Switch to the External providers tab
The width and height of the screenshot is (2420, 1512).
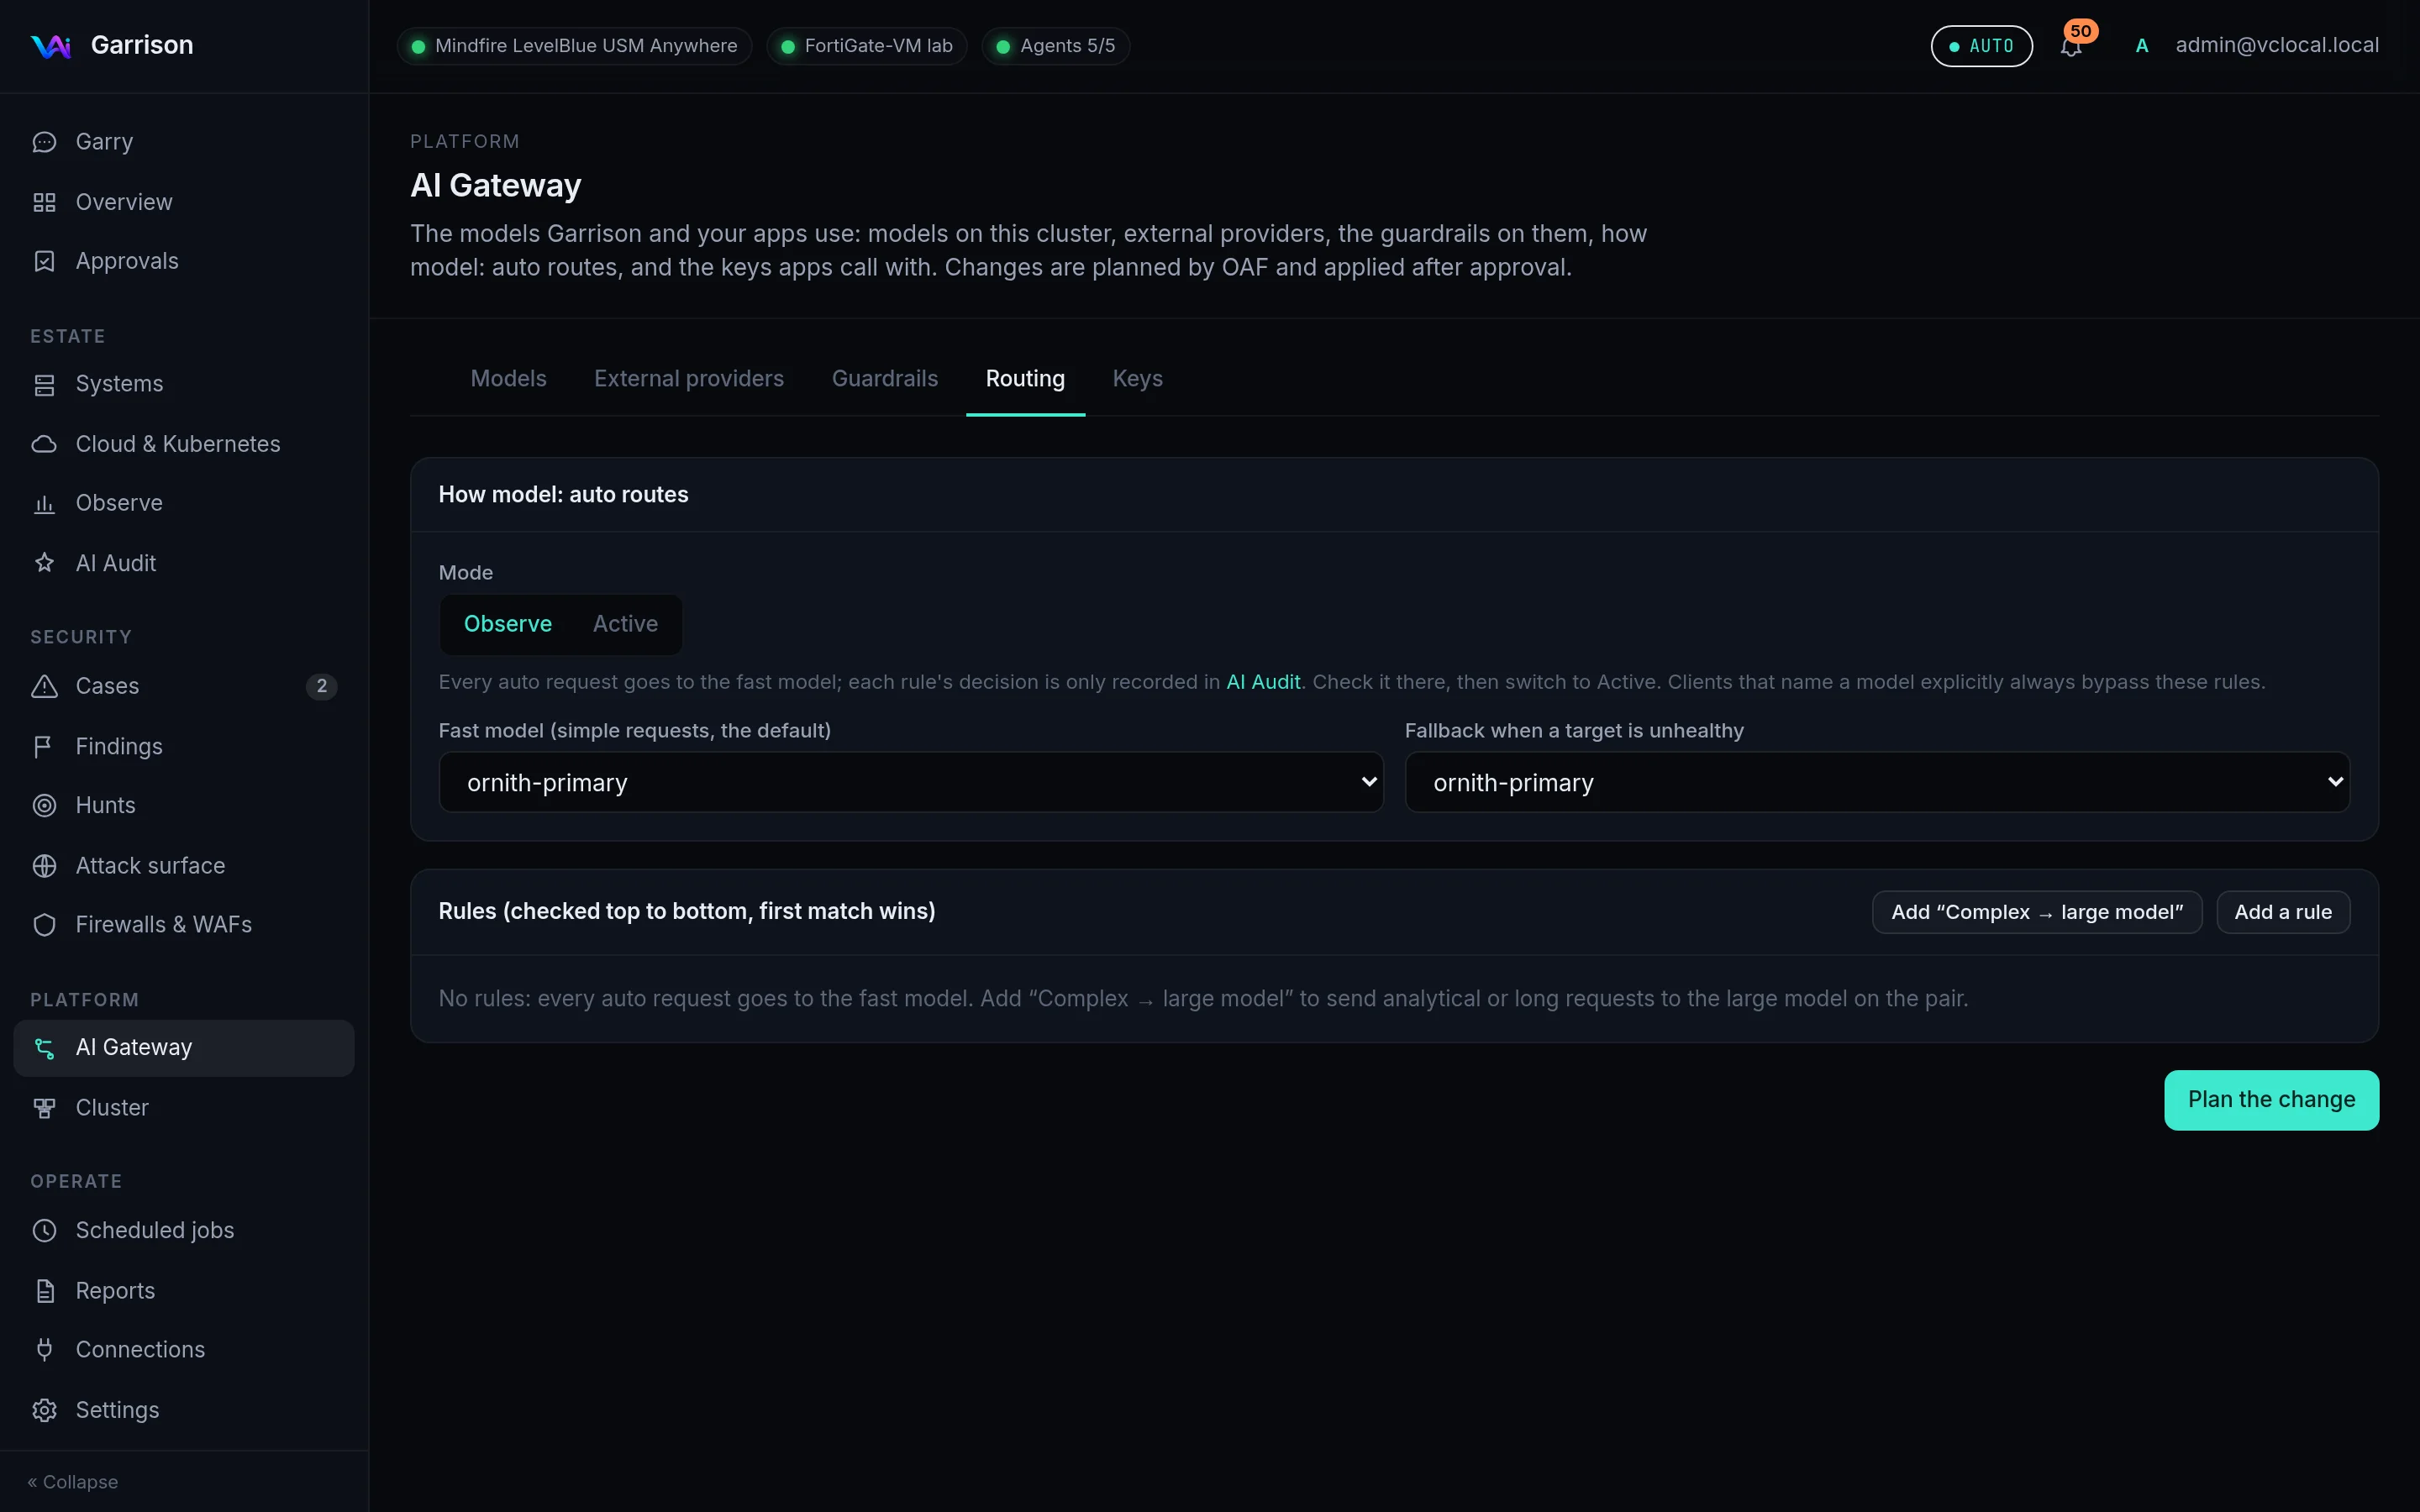click(x=689, y=379)
